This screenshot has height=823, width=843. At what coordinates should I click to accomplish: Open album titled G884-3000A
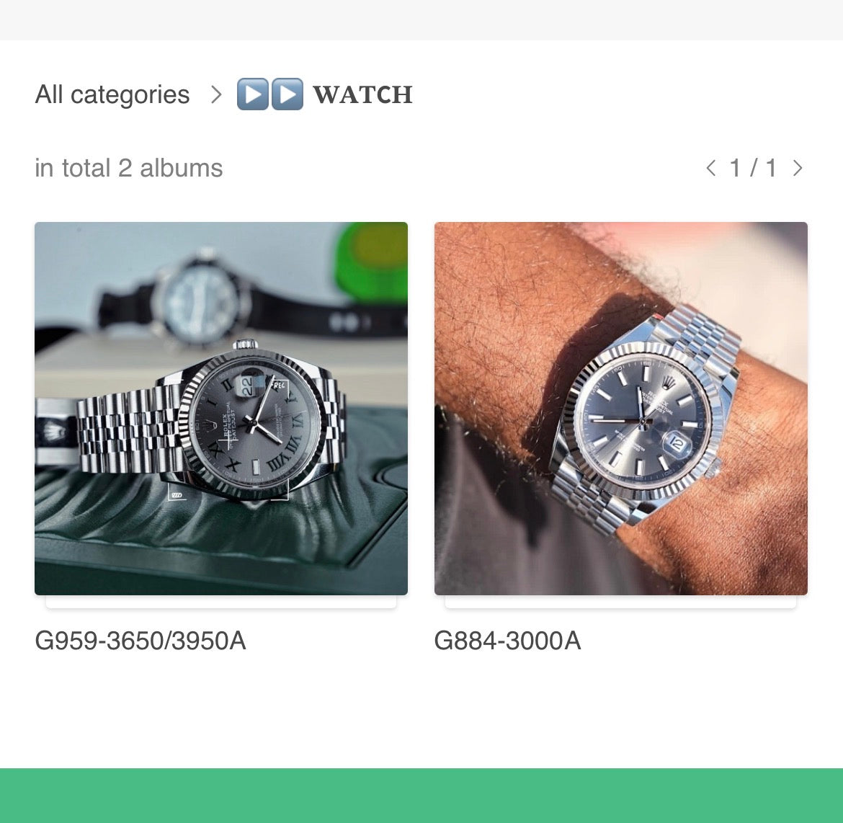tap(507, 641)
